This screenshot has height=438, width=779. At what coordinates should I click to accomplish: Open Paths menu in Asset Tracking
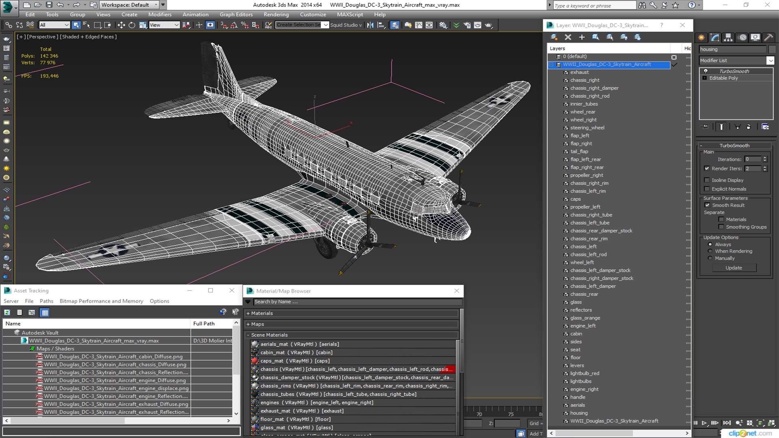tap(46, 301)
